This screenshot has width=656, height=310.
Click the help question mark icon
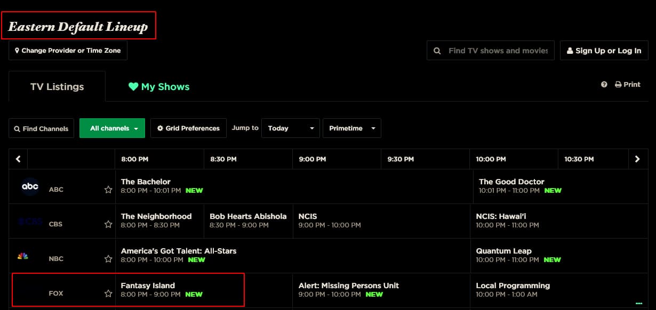[604, 85]
